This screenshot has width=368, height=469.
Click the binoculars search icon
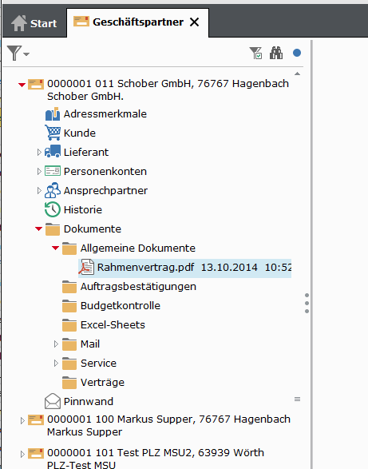pyautogui.click(x=276, y=54)
